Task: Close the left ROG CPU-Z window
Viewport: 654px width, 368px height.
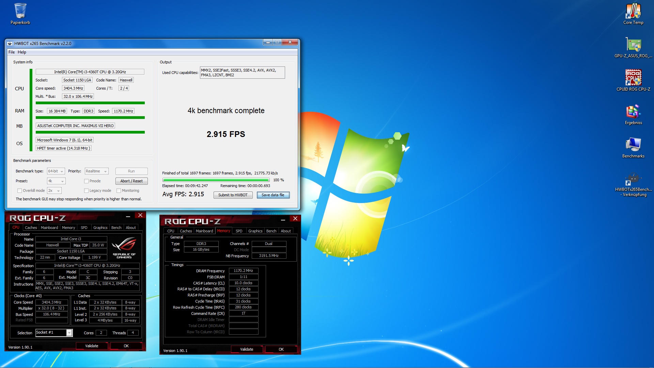Action: coord(140,215)
